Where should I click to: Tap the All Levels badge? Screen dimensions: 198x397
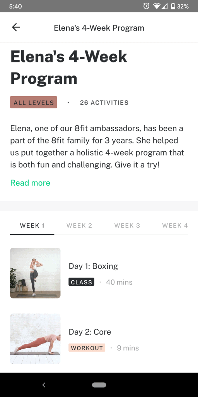pyautogui.click(x=34, y=102)
